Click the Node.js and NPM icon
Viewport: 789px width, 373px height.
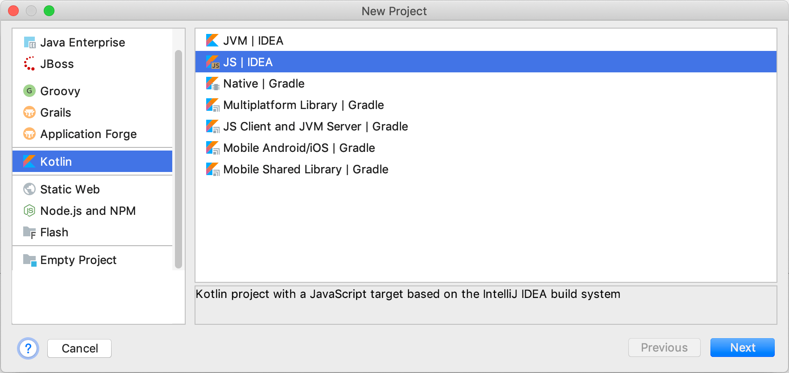click(x=29, y=211)
